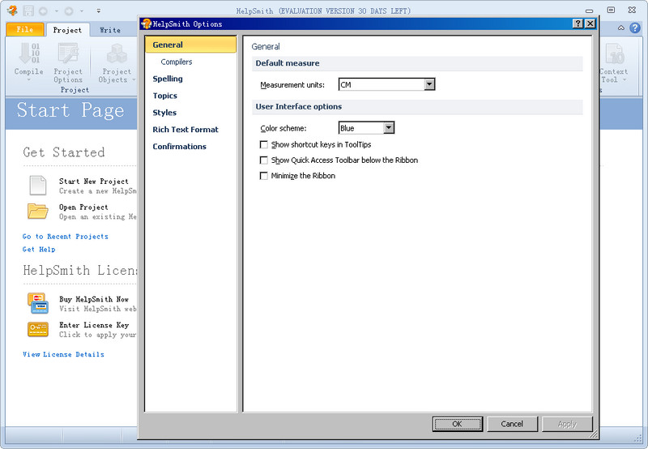The image size is (648, 449).
Task: Click the Enter License Key icon
Action: pyautogui.click(x=38, y=329)
